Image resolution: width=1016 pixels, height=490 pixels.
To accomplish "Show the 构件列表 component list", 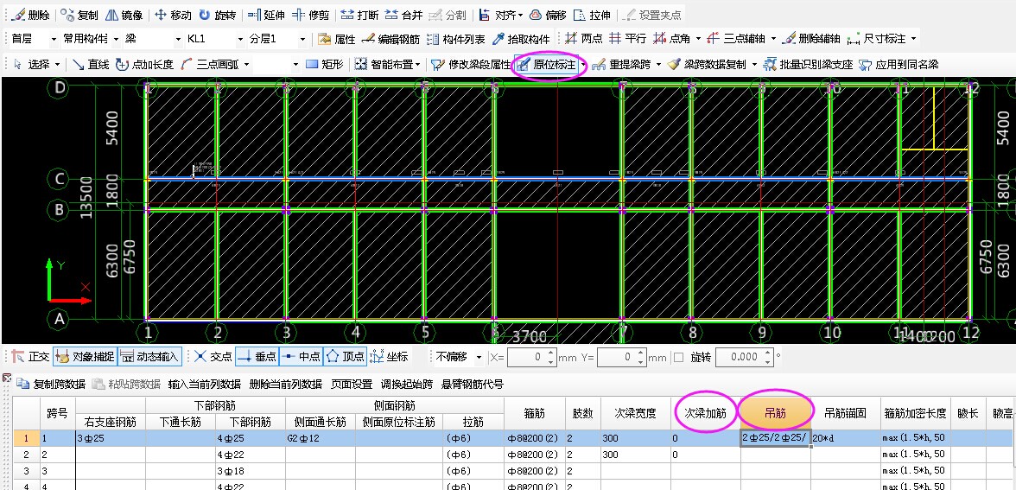I will [456, 39].
